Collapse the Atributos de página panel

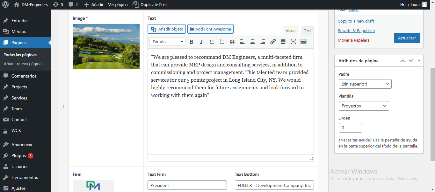[419, 61]
